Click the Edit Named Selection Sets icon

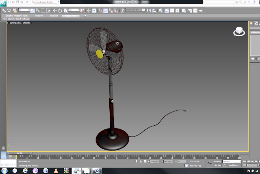pyautogui.click(x=122, y=11)
